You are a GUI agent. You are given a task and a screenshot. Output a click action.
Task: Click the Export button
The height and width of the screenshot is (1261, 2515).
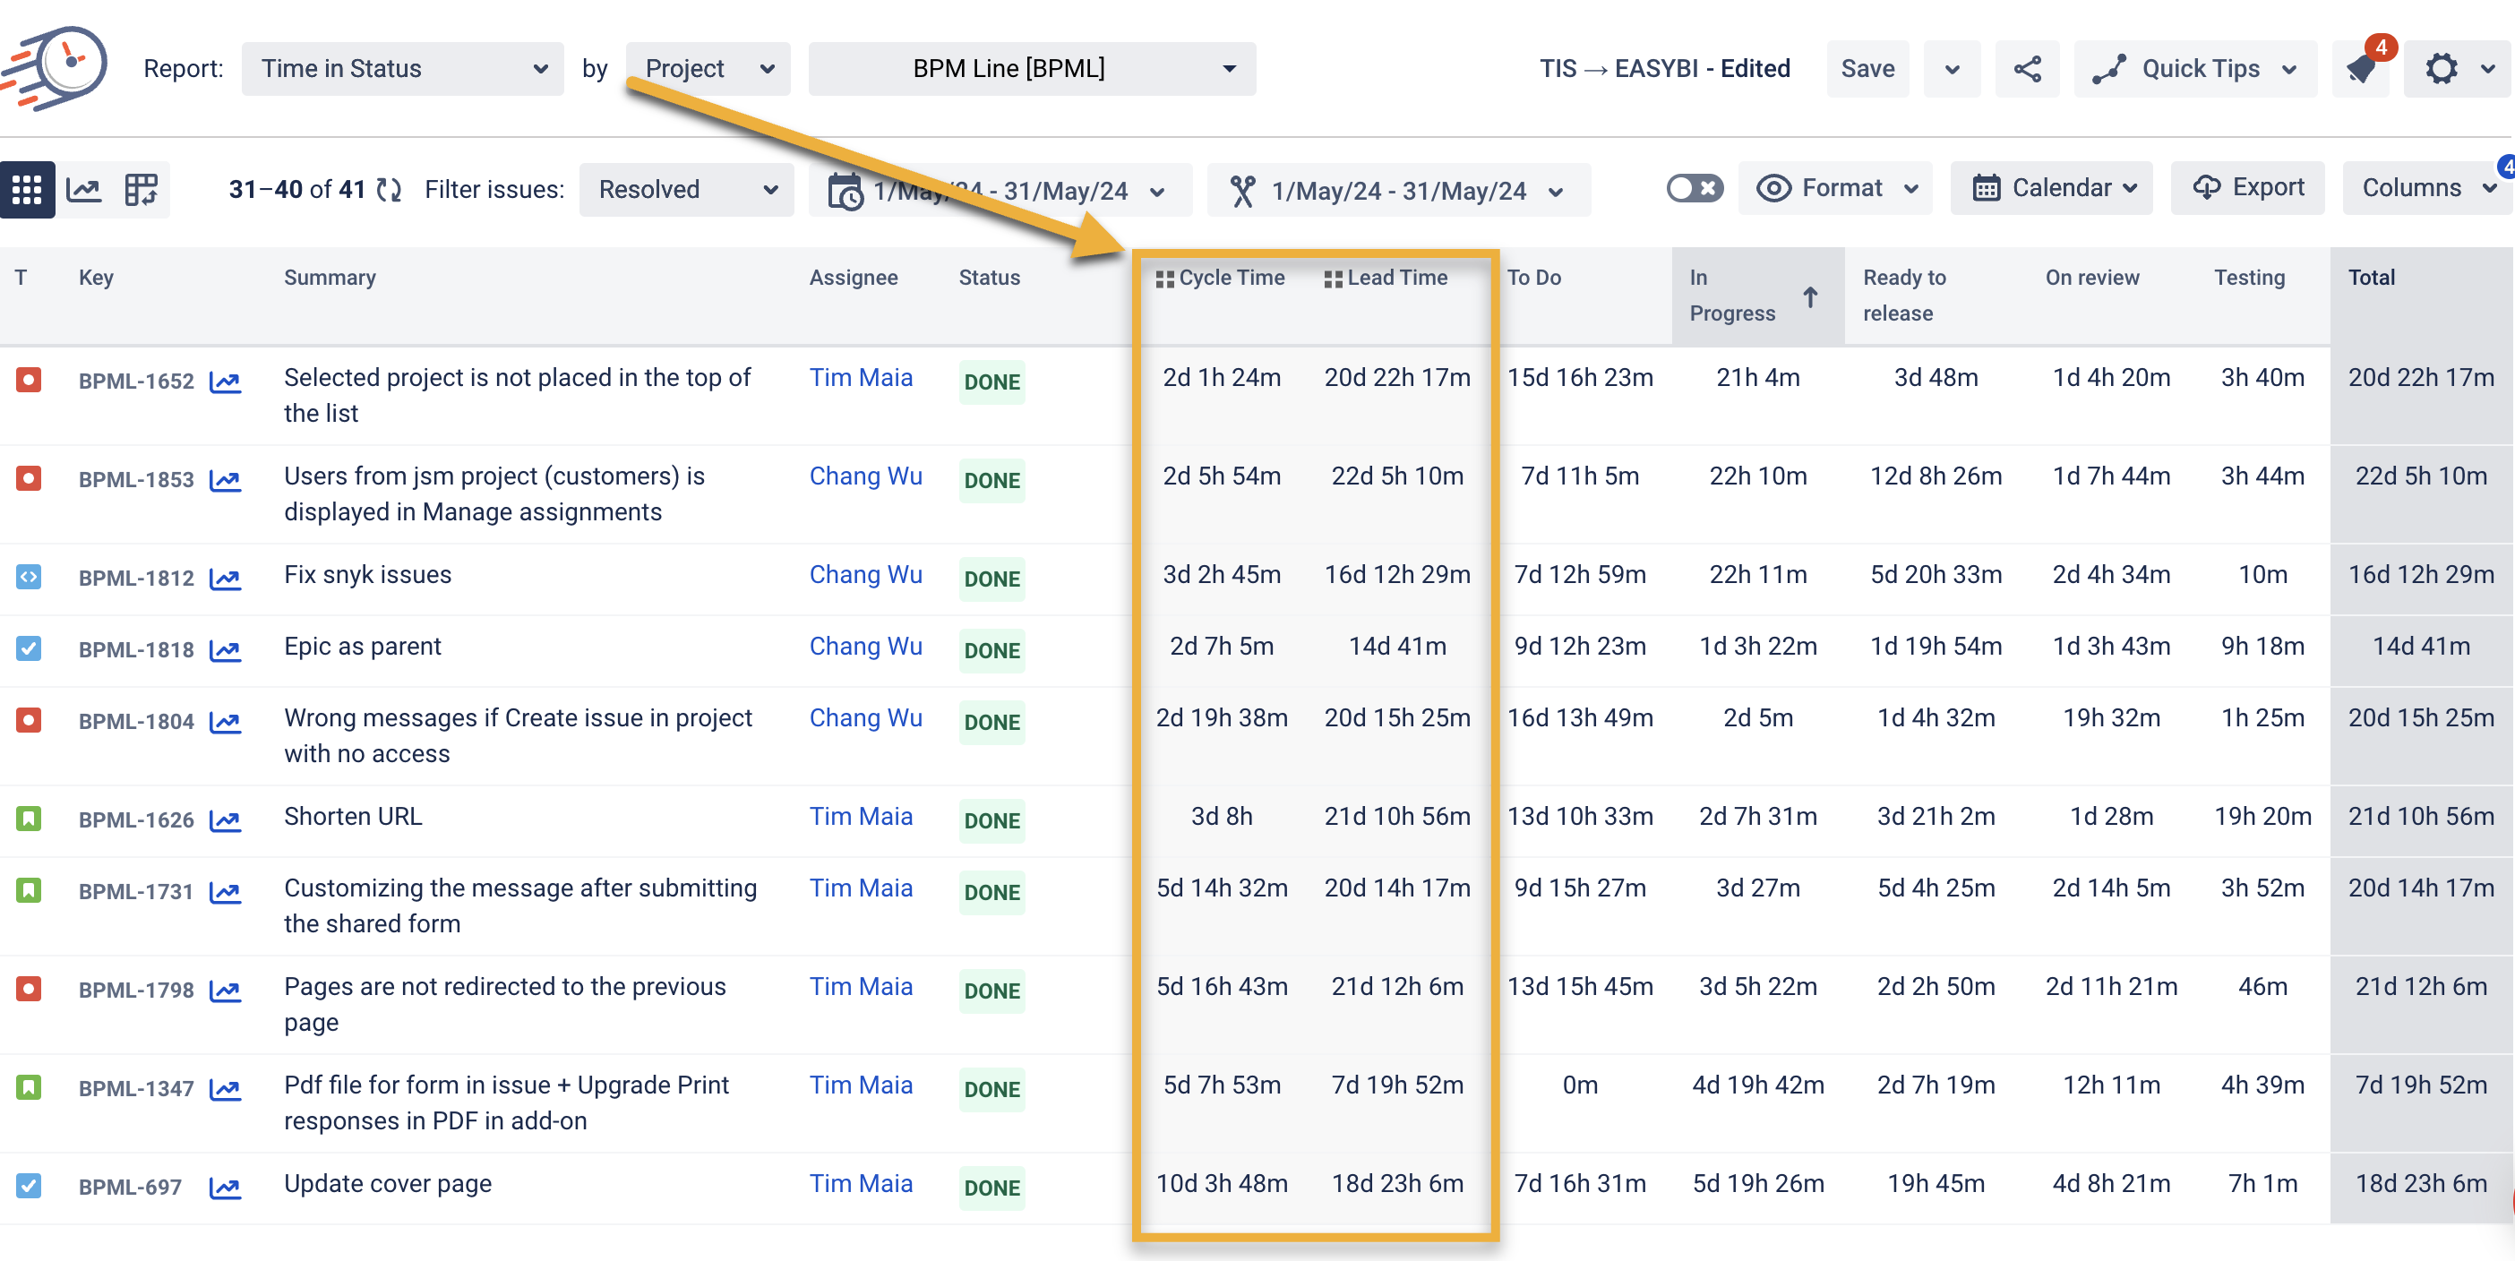(2247, 188)
